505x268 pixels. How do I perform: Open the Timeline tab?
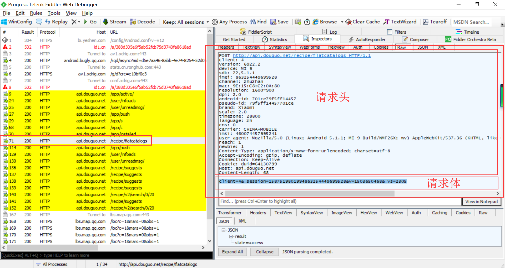coord(467,32)
